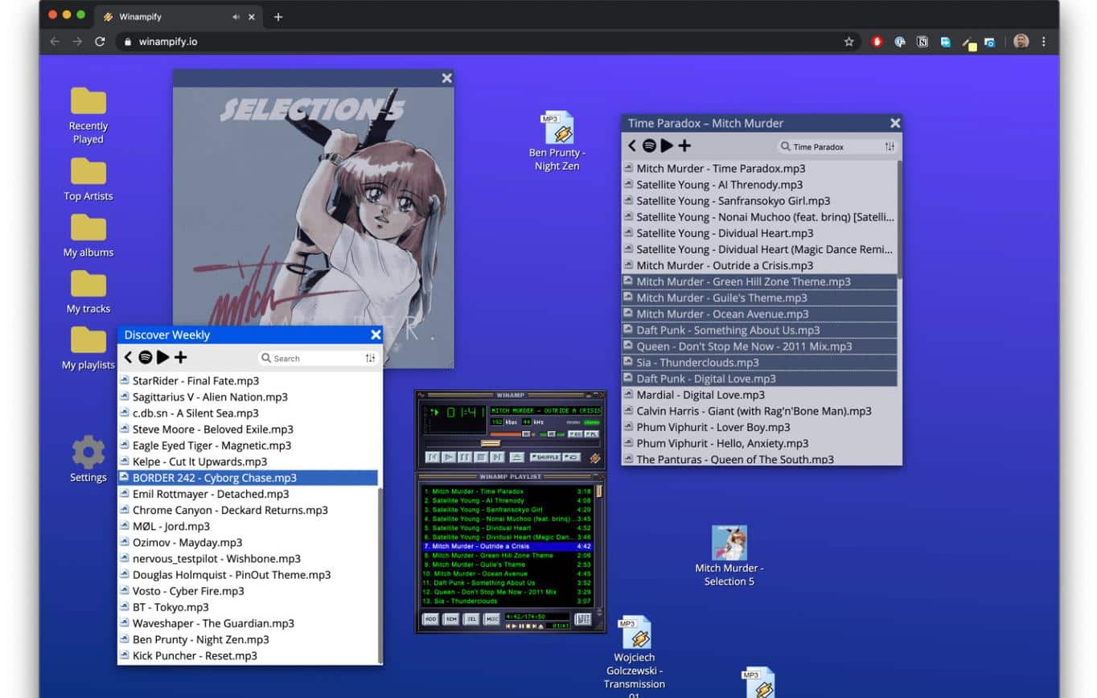1097x698 pixels.
Task: Go to previous track in Winamp player
Action: pyautogui.click(x=433, y=457)
